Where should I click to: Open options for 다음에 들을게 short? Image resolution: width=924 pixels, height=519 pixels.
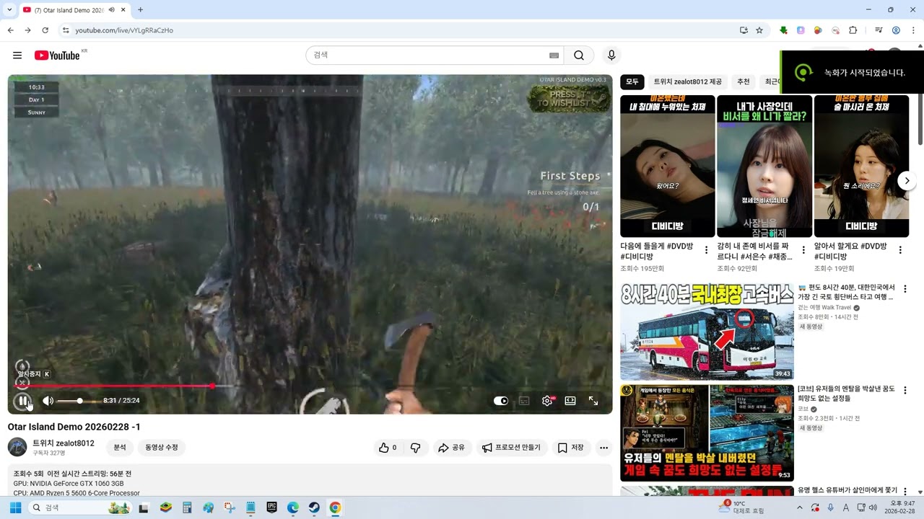[x=706, y=250]
